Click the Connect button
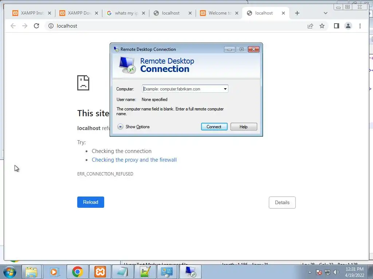Viewport: 373px width, 279px height. (x=214, y=127)
